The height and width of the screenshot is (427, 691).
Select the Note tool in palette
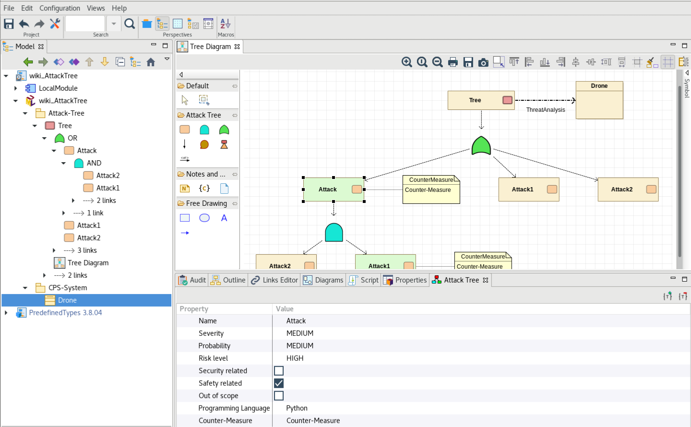pos(185,189)
